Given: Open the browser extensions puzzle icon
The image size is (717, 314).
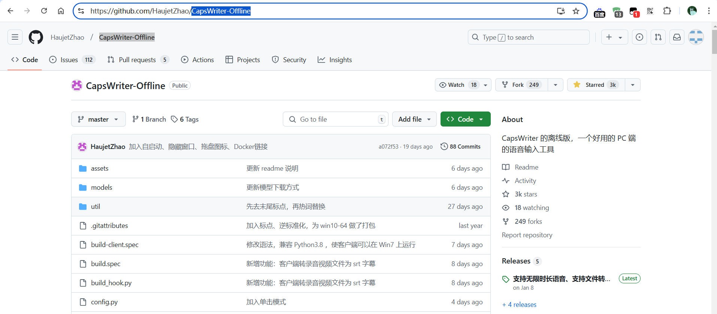Looking at the screenshot, I should coord(667,11).
